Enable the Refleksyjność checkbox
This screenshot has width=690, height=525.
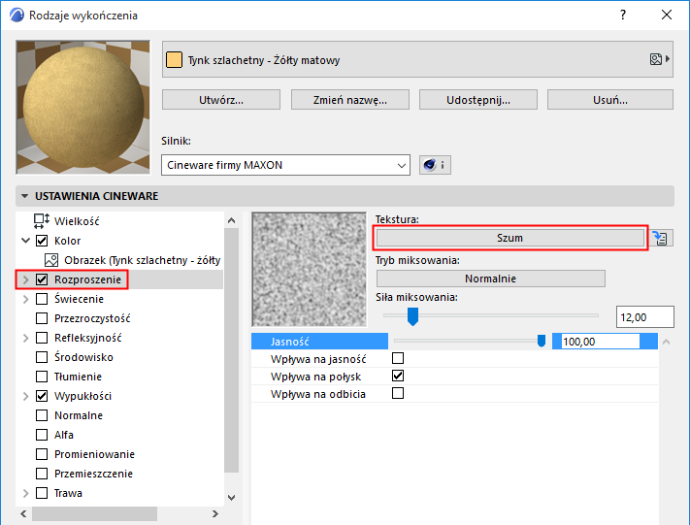tap(42, 338)
